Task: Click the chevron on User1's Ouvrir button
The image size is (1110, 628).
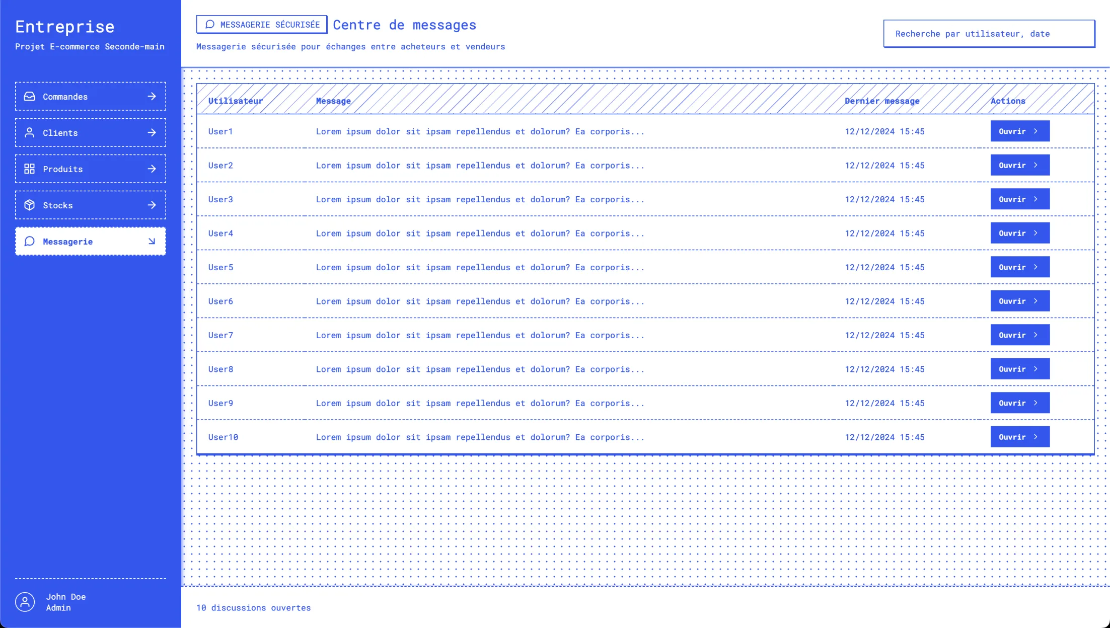Action: (1035, 131)
